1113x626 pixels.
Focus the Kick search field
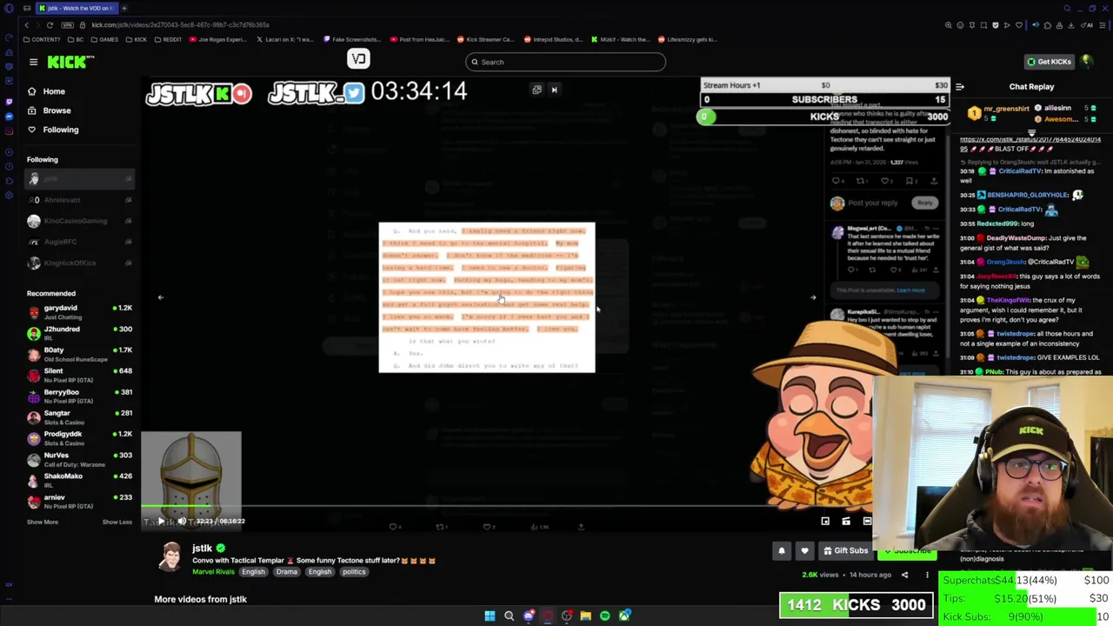click(565, 62)
